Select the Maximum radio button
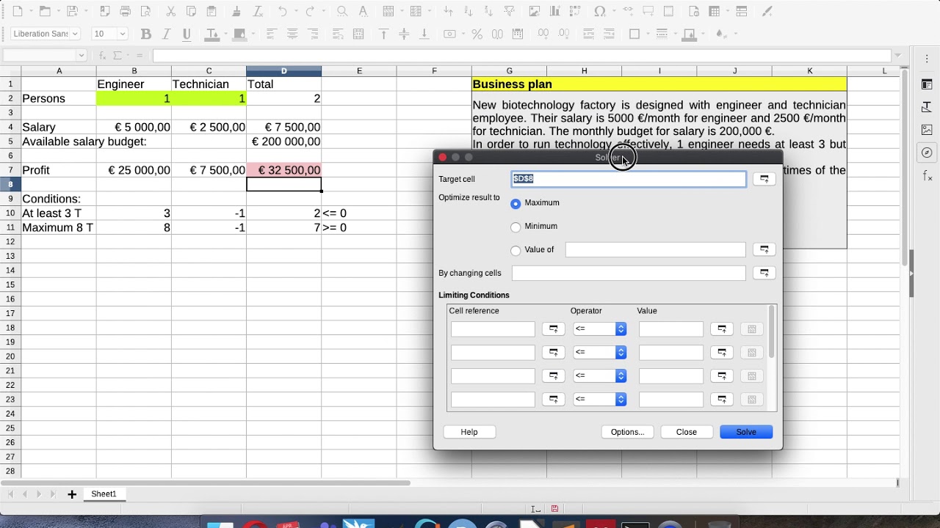The image size is (940, 528). coord(516,203)
